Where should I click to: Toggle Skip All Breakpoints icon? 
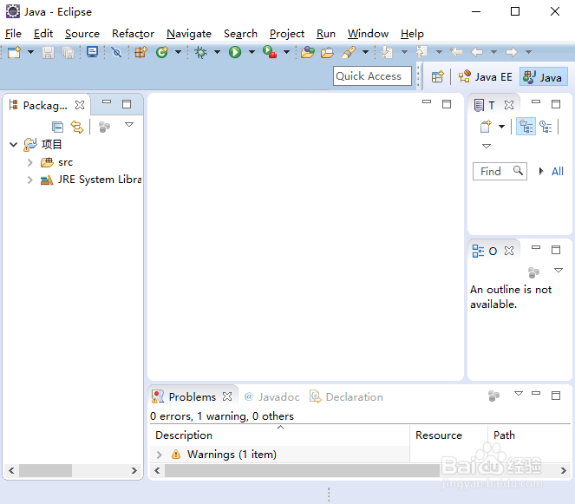[116, 52]
